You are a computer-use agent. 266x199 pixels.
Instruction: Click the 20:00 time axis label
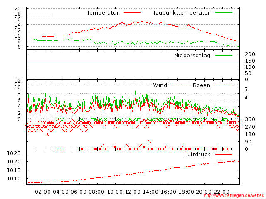(204, 192)
